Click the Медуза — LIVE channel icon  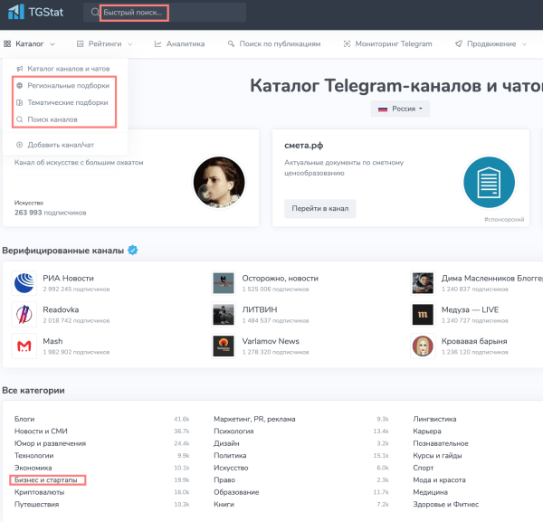click(422, 314)
